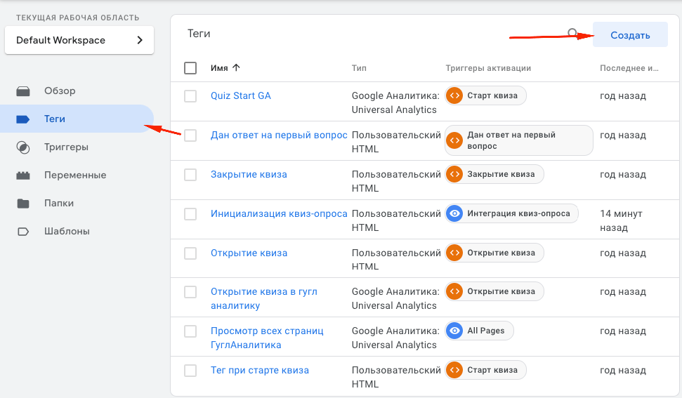Viewport: 682px width, 398px height.
Task: Sort by the Имя column arrow
Action: coord(236,68)
